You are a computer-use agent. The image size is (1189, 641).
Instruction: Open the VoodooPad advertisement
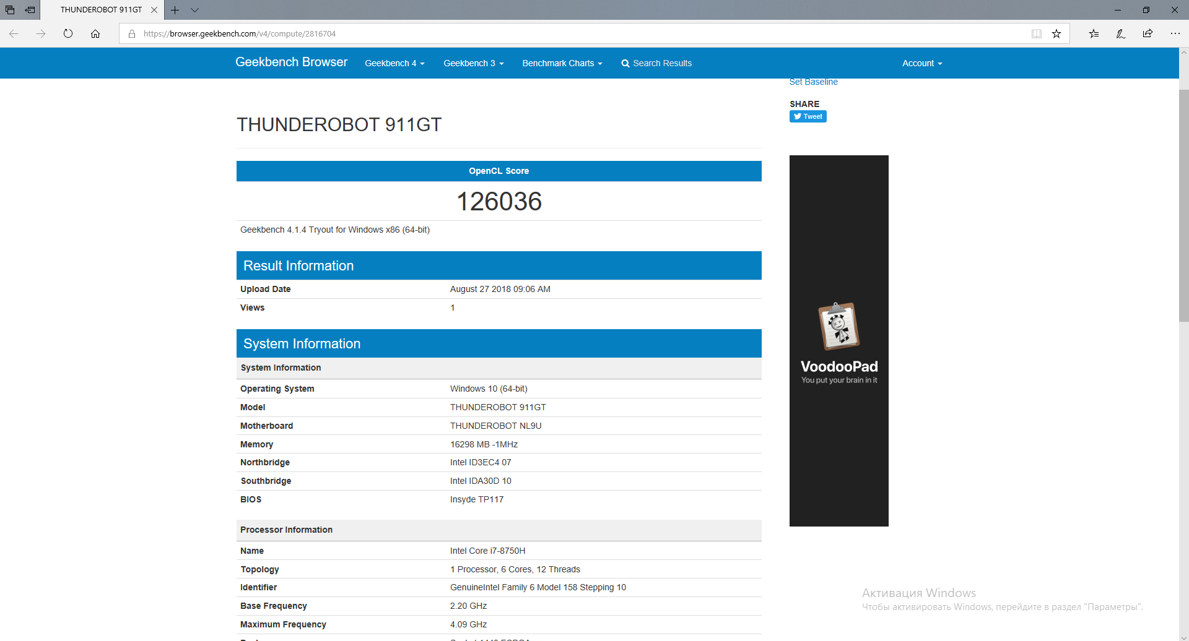[x=839, y=341]
